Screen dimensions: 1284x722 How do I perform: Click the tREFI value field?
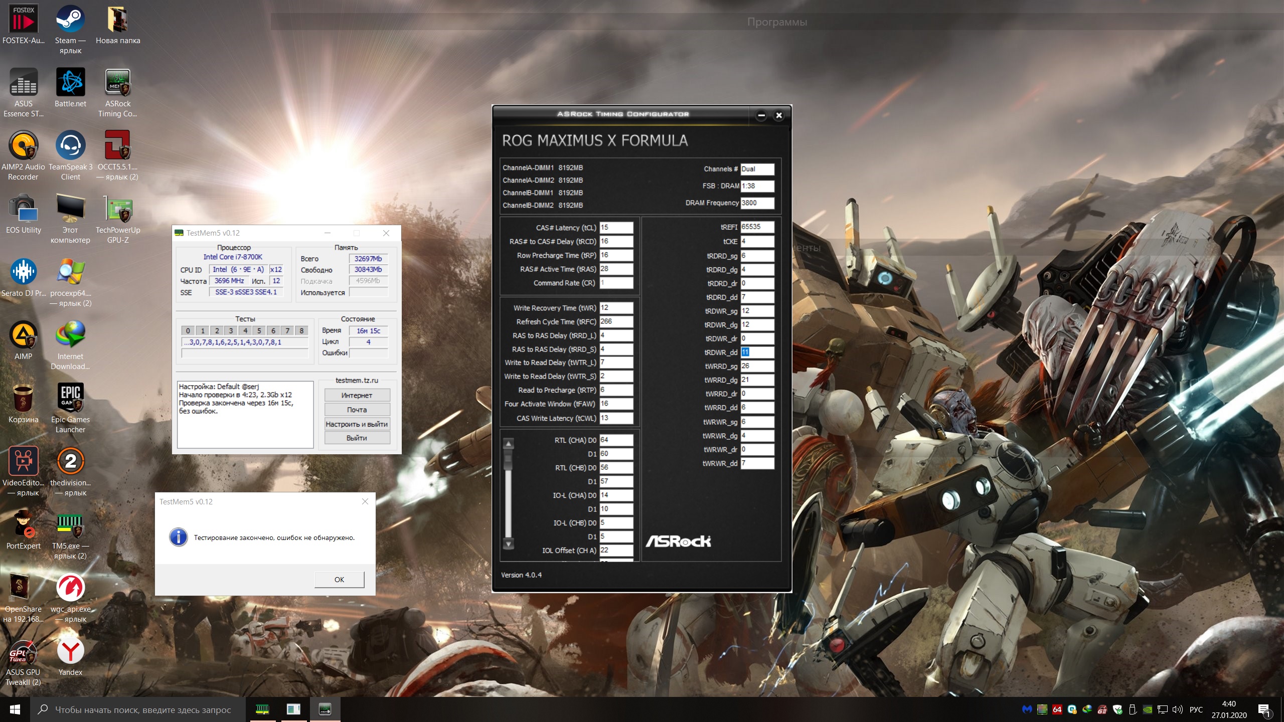[x=756, y=227]
